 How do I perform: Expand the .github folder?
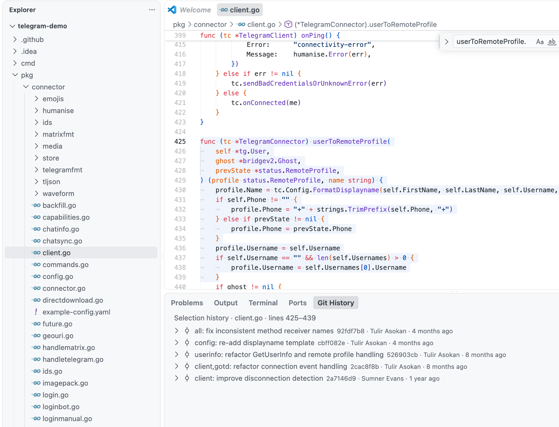click(15, 39)
